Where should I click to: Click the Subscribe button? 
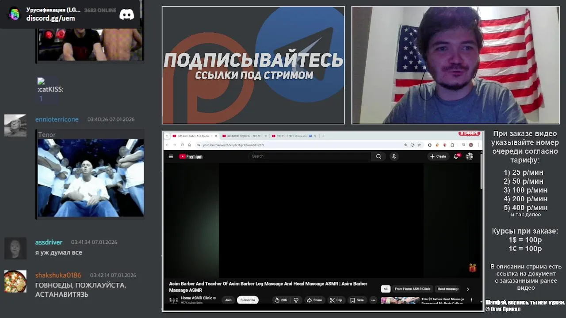[248, 300]
